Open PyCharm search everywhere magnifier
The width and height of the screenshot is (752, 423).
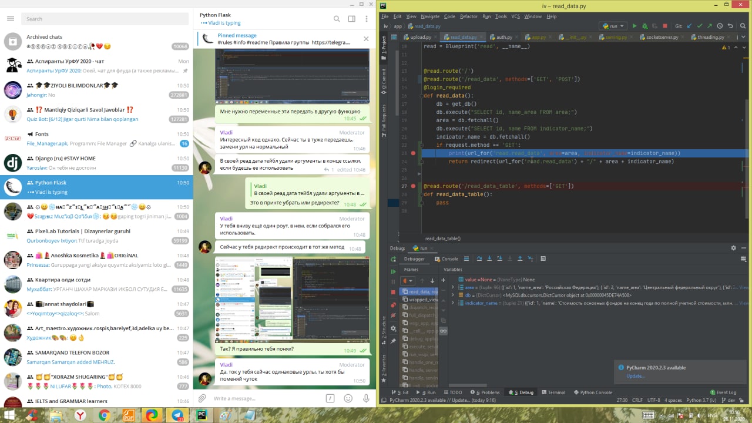click(744, 26)
